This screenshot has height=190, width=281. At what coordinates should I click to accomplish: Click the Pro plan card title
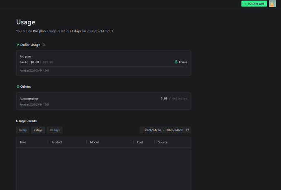coord(25,56)
